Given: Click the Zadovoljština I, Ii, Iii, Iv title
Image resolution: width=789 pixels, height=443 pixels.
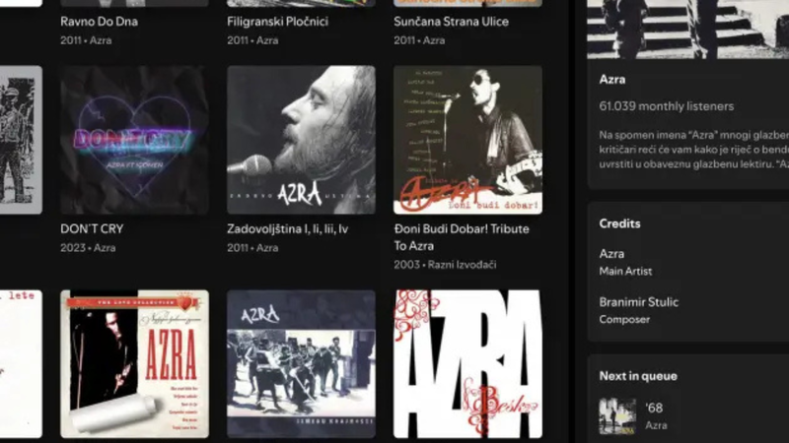Looking at the screenshot, I should 287,229.
